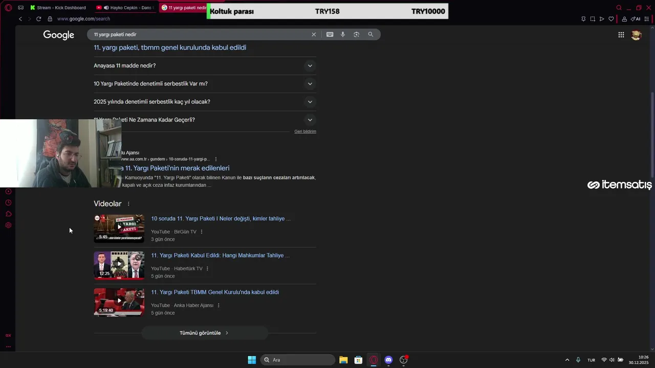Screen dimensions: 655x368
Task: Open '11. Yargı Paketi TBMM Genel Kurulu'nda' link
Action: pyautogui.click(x=215, y=292)
